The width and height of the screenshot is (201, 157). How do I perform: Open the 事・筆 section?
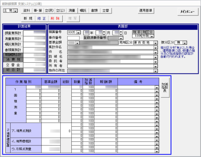38,11
